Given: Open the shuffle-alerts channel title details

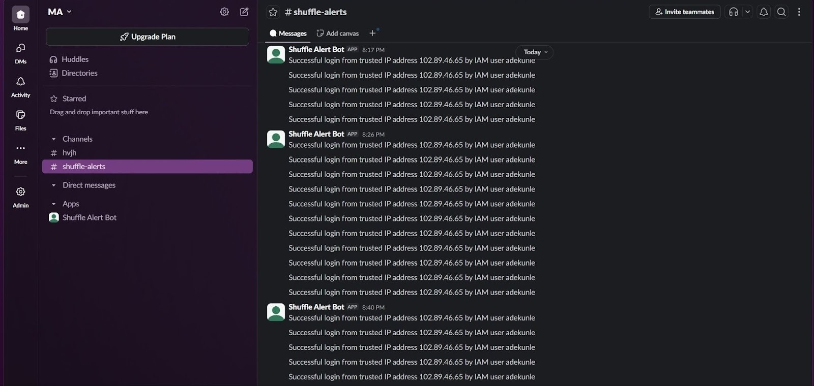Looking at the screenshot, I should coord(315,12).
